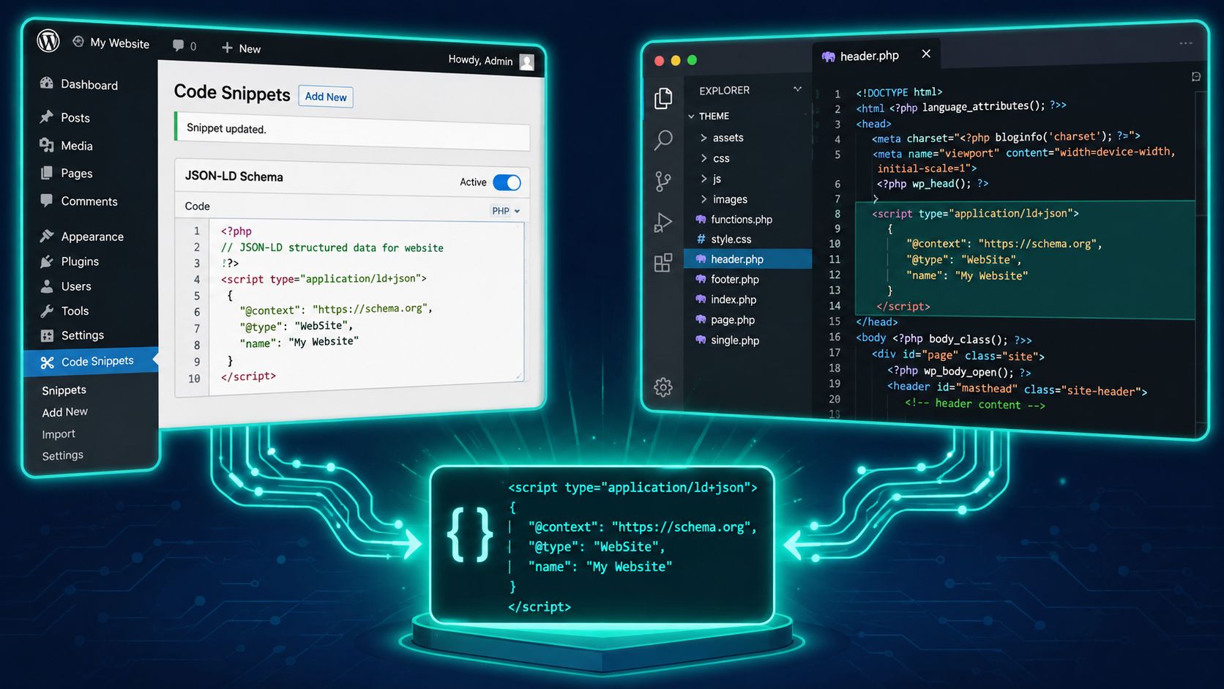Open the Import submenu link
The image size is (1224, 689).
[x=59, y=434]
